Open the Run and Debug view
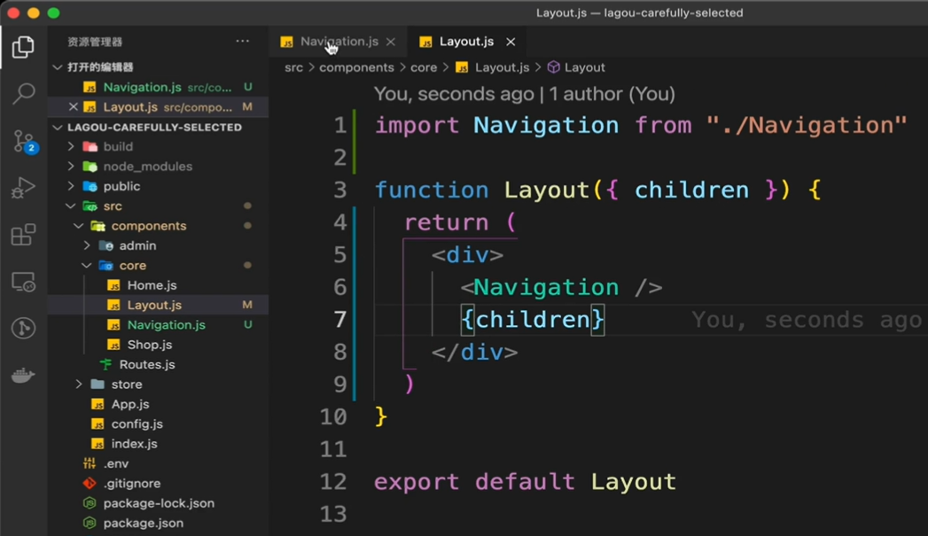Image resolution: width=928 pixels, height=536 pixels. coord(23,188)
